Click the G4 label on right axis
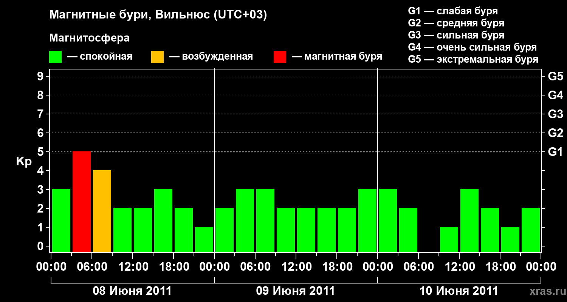The image size is (567, 302). pyautogui.click(x=555, y=95)
